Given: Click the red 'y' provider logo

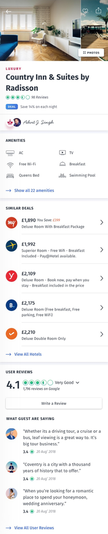Looking at the screenshot, I should pyautogui.click(x=11, y=276).
